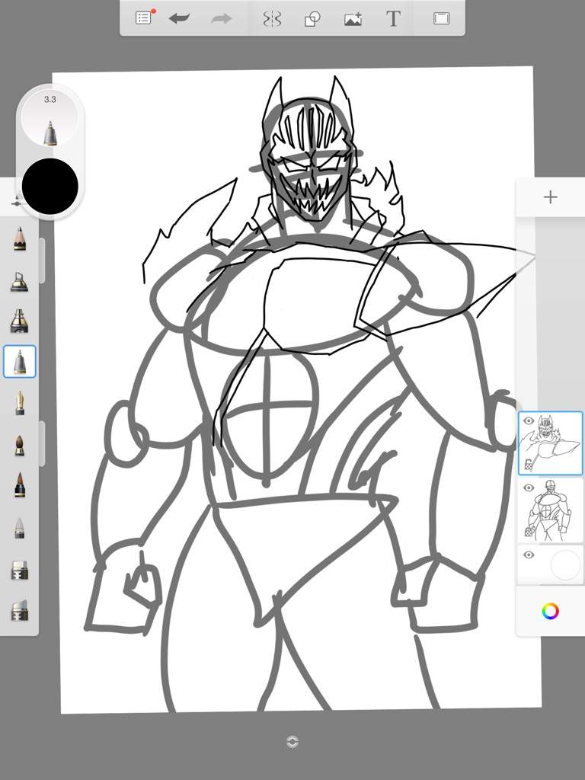Screen dimensions: 585x780
Task: Open the shapes and guides tool
Action: tap(312, 19)
